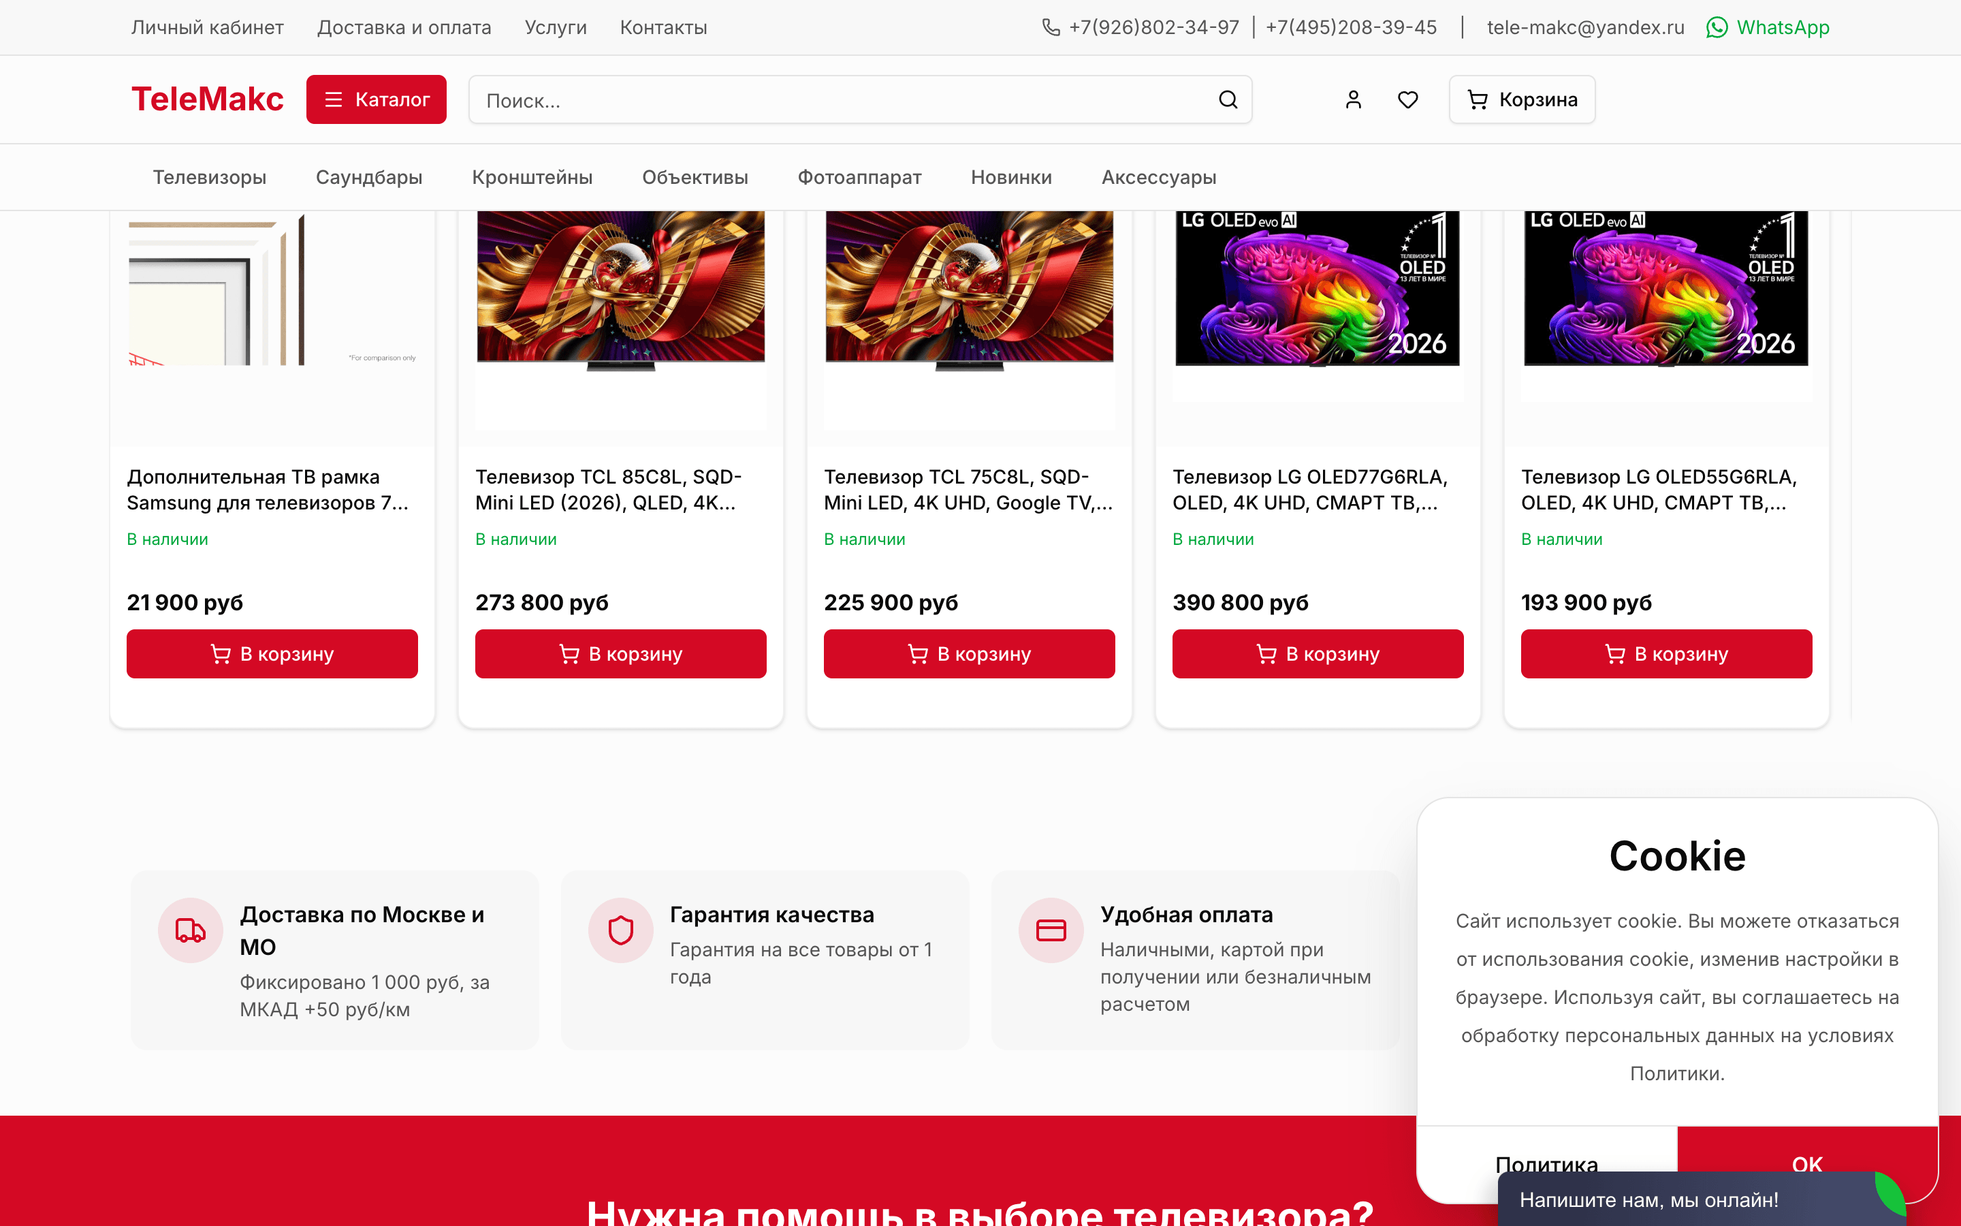This screenshot has height=1226, width=1961.
Task: Open favorites heart icon
Action: (x=1408, y=99)
